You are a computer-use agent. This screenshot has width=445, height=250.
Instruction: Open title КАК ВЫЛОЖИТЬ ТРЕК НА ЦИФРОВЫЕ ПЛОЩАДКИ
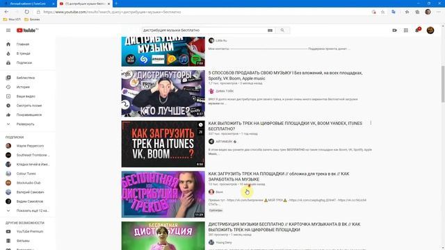285,126
